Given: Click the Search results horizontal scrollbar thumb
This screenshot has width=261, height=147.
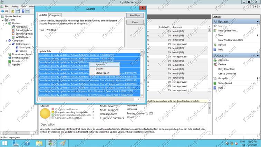Looking at the screenshot, I should click(87, 99).
